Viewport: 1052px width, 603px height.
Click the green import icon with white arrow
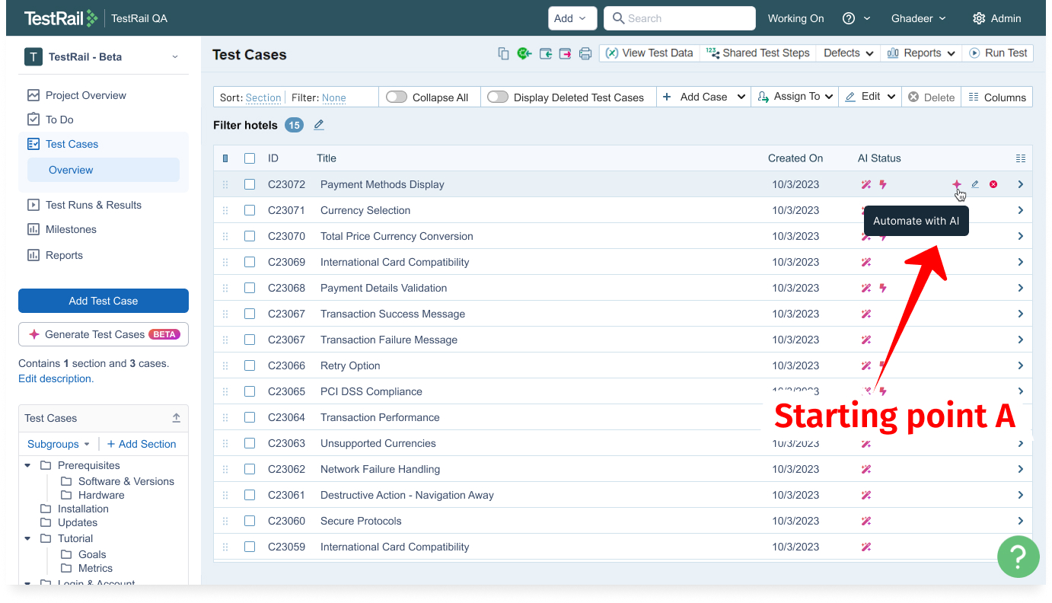(x=524, y=53)
